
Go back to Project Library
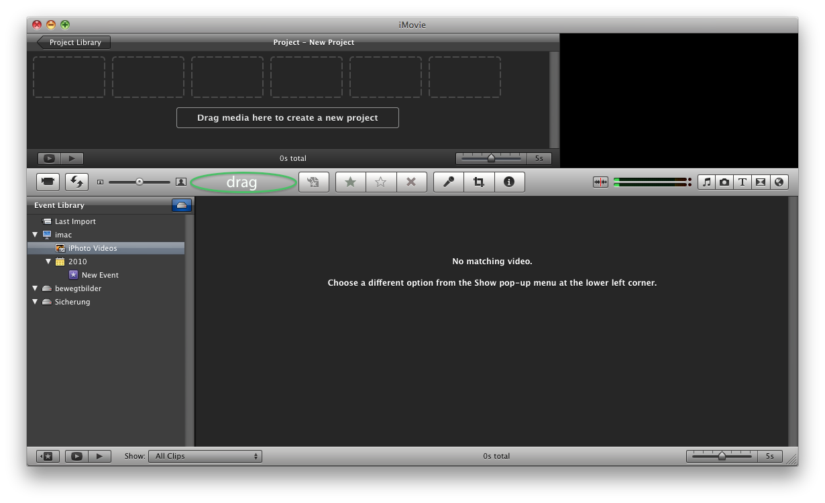tap(74, 42)
